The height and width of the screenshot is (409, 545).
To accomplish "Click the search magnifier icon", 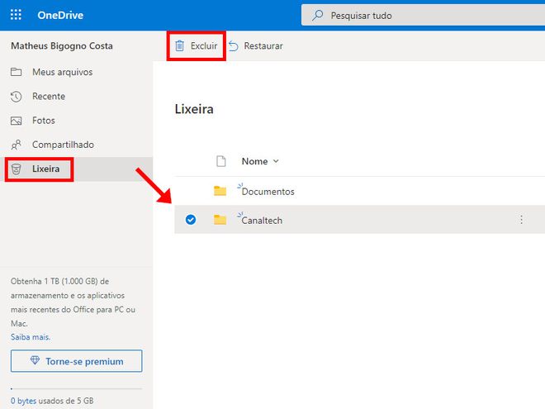I will [x=317, y=16].
